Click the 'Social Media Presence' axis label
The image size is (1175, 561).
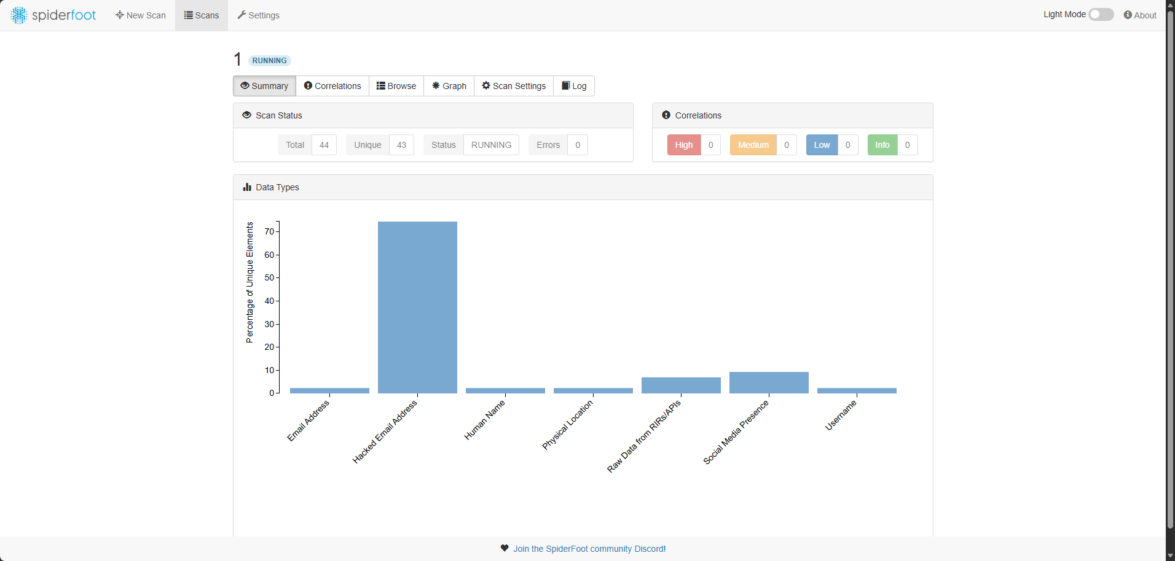(x=736, y=431)
